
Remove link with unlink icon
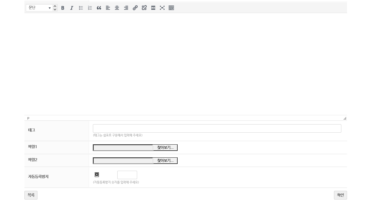click(x=144, y=8)
